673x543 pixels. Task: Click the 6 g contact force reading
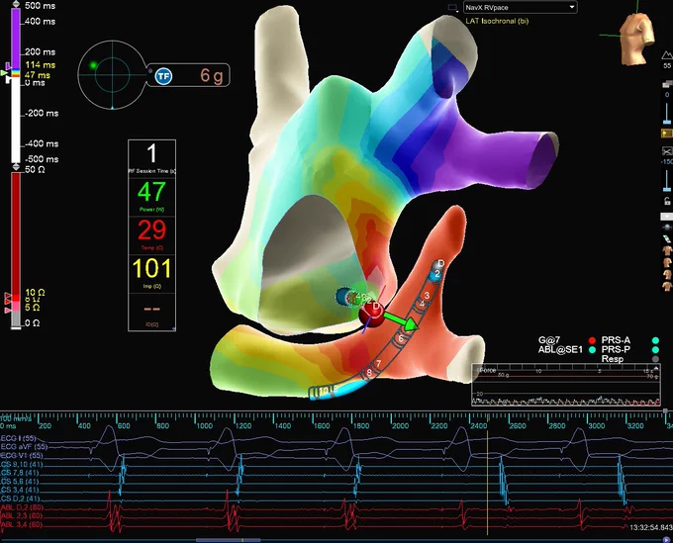(212, 76)
